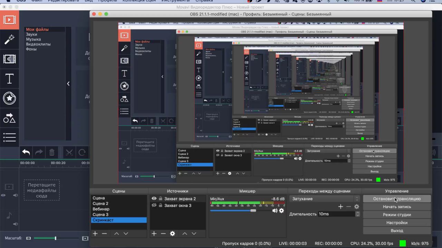Select the Сцена 3 scene
The height and width of the screenshot is (248, 442).
pyautogui.click(x=118, y=215)
